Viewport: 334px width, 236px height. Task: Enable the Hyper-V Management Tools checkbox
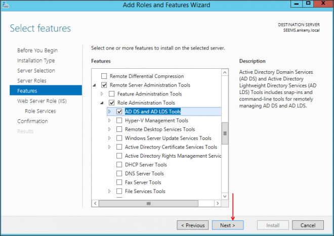click(x=119, y=121)
